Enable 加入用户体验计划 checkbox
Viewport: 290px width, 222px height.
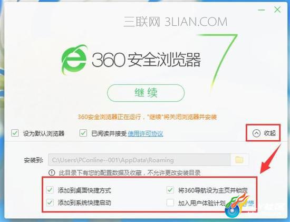[170, 202]
